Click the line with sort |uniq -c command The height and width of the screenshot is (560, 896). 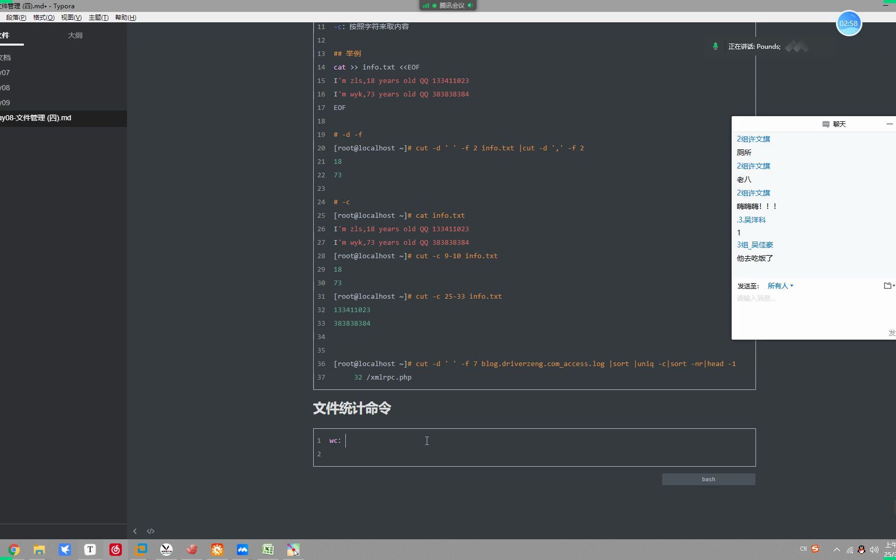coord(535,363)
